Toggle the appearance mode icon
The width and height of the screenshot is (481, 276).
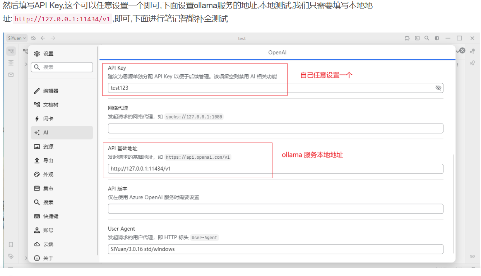point(437,38)
